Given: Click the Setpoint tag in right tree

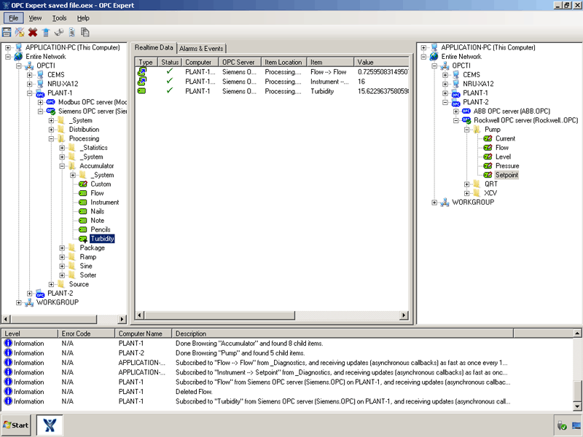Looking at the screenshot, I should [x=506, y=175].
